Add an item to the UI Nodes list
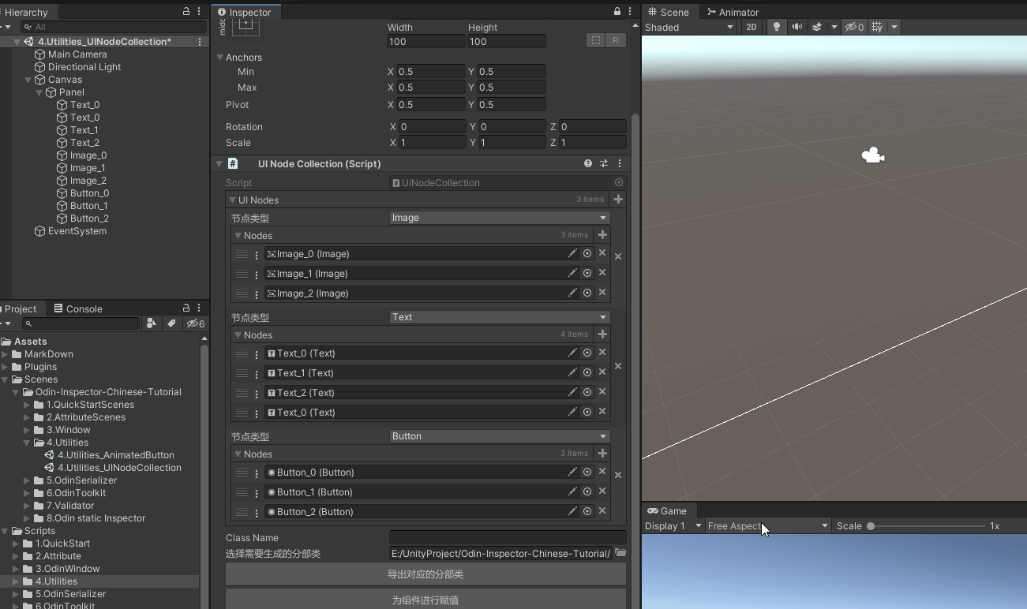Image resolution: width=1027 pixels, height=609 pixels. 618,200
